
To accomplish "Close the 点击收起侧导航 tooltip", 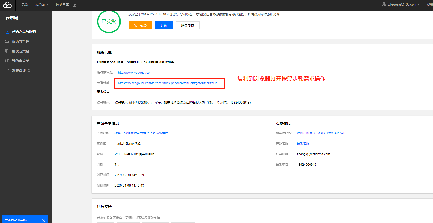I will click(44, 221).
